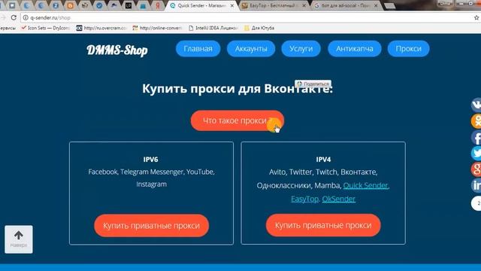Open the OkSender link

click(x=339, y=199)
